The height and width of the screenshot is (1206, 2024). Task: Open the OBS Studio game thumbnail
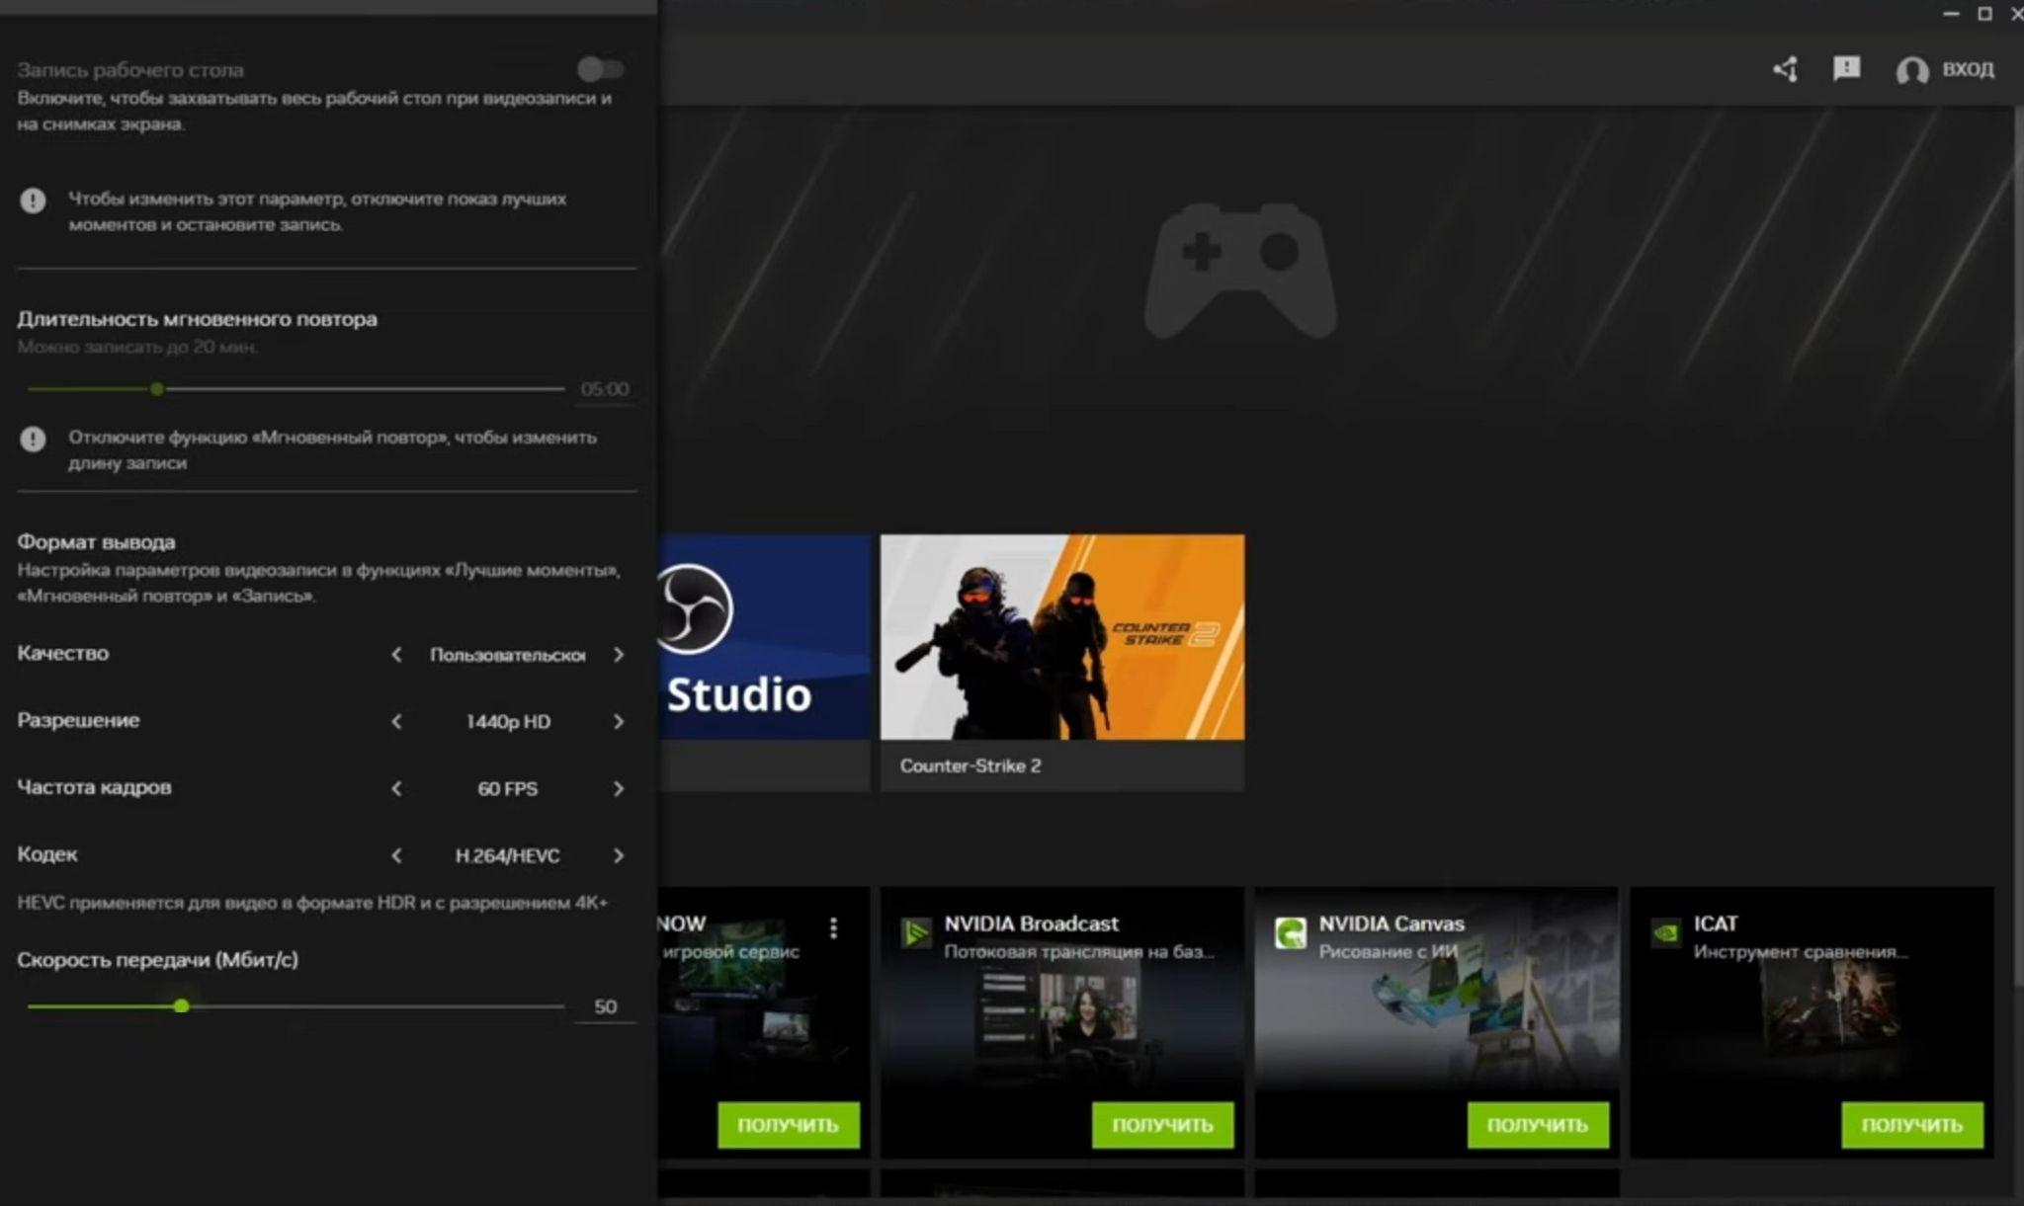coord(765,637)
